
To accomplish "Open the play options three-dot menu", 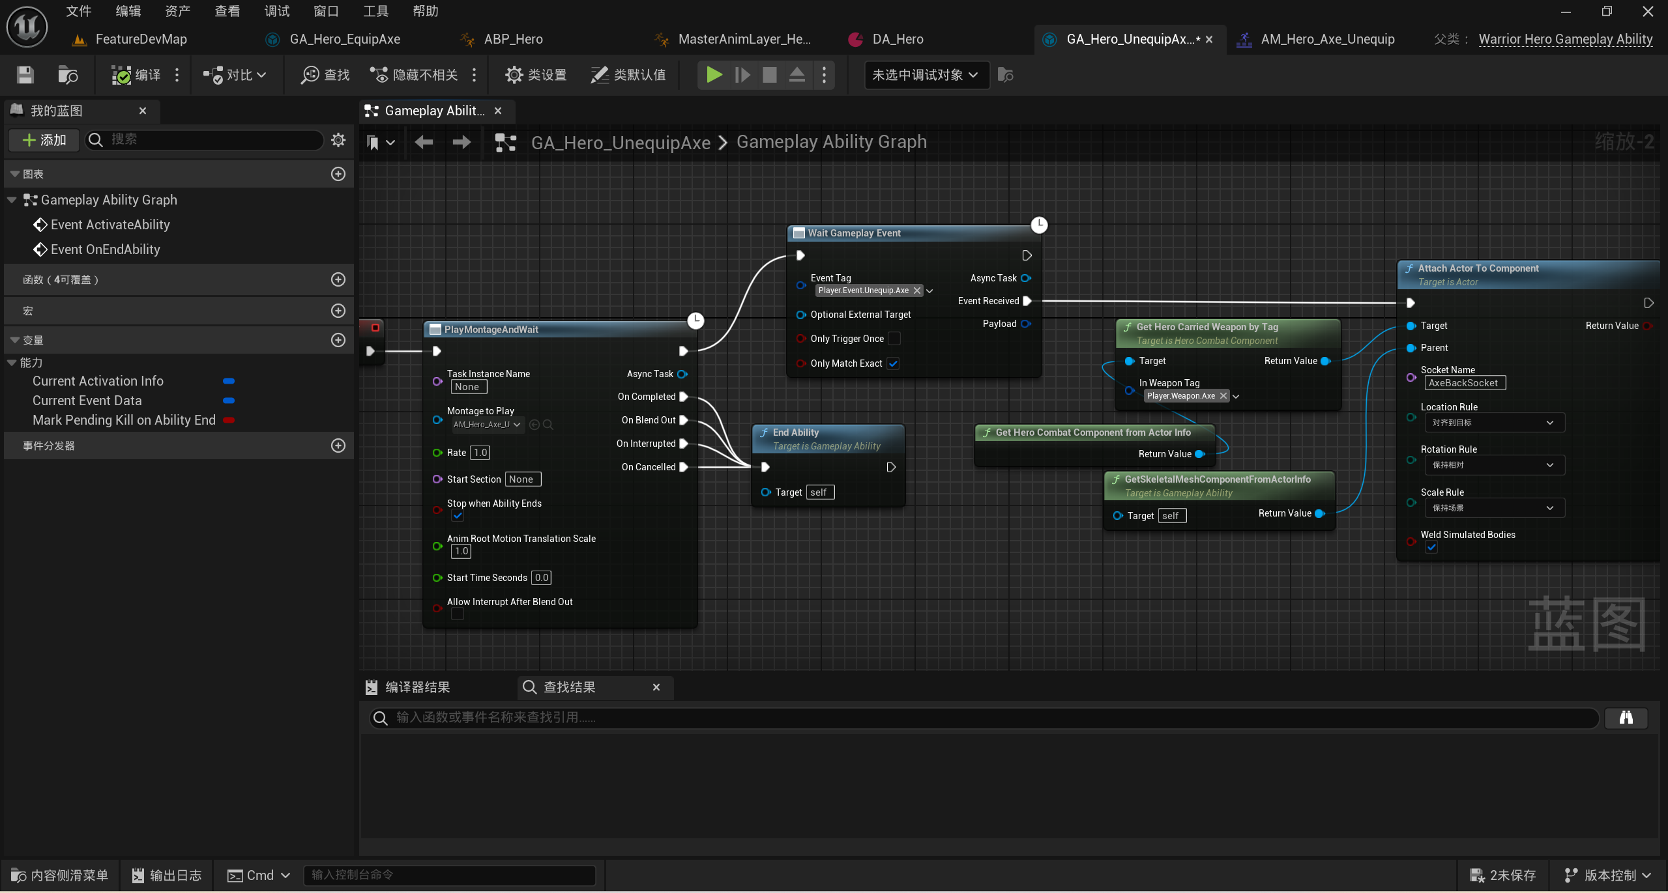I will [x=824, y=75].
